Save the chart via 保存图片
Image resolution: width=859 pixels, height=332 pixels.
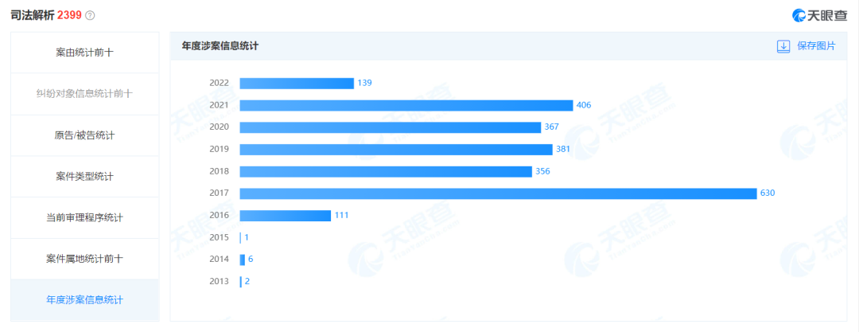pyautogui.click(x=816, y=46)
